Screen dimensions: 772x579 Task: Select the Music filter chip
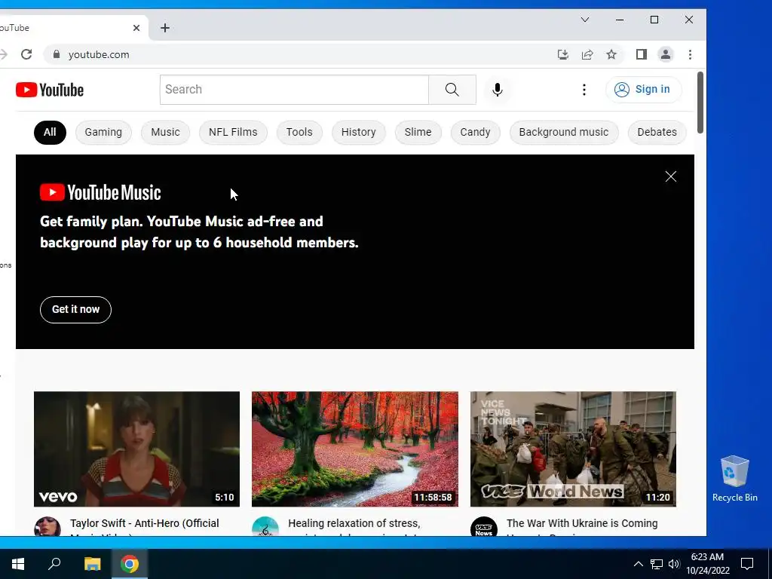coord(165,133)
